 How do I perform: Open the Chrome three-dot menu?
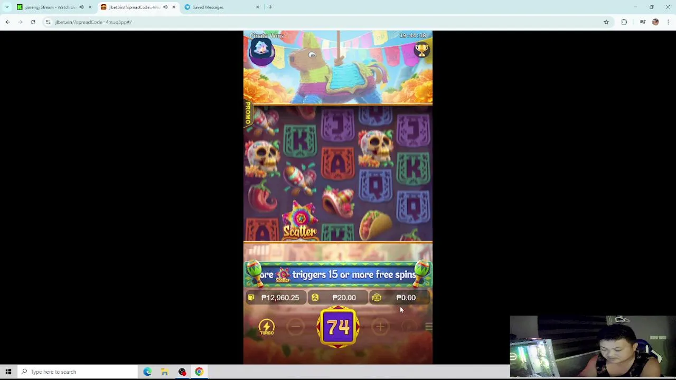tap(668, 22)
